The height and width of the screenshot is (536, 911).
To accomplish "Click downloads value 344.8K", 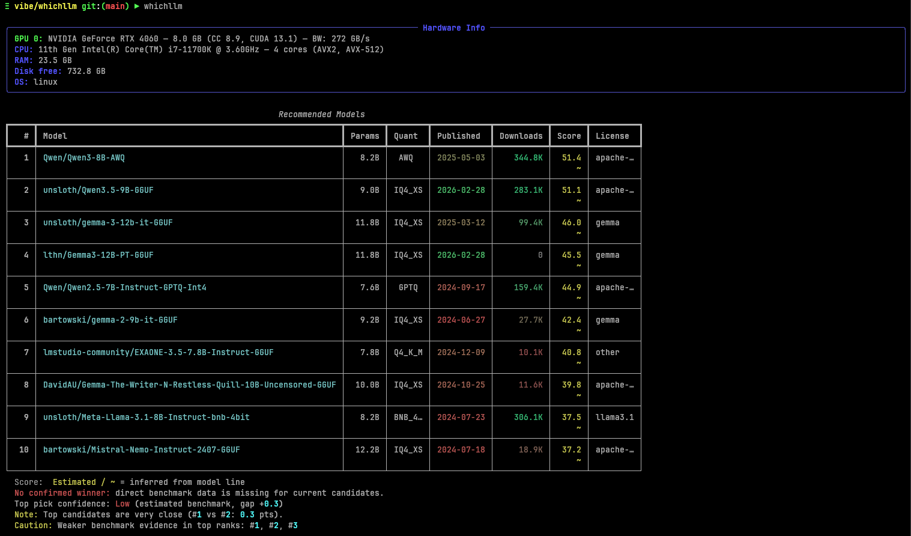I will click(528, 158).
